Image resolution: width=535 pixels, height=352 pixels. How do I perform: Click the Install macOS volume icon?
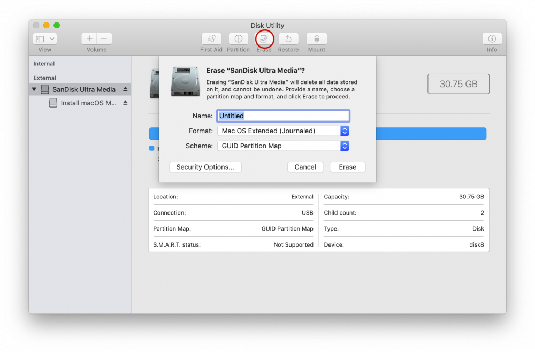tap(53, 103)
